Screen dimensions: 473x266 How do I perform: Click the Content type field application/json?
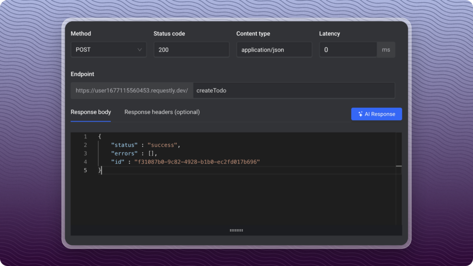point(274,50)
